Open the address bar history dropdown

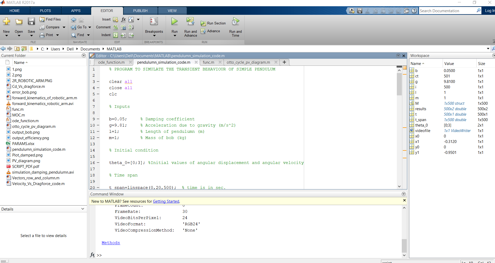coord(488,49)
